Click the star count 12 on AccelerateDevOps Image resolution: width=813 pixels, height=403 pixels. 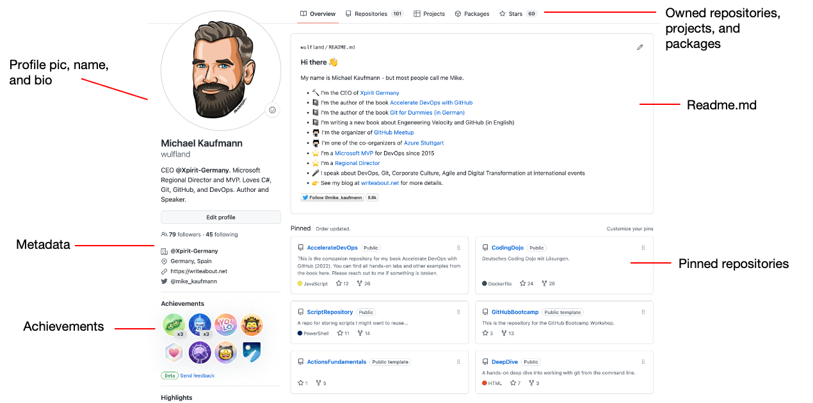[342, 283]
